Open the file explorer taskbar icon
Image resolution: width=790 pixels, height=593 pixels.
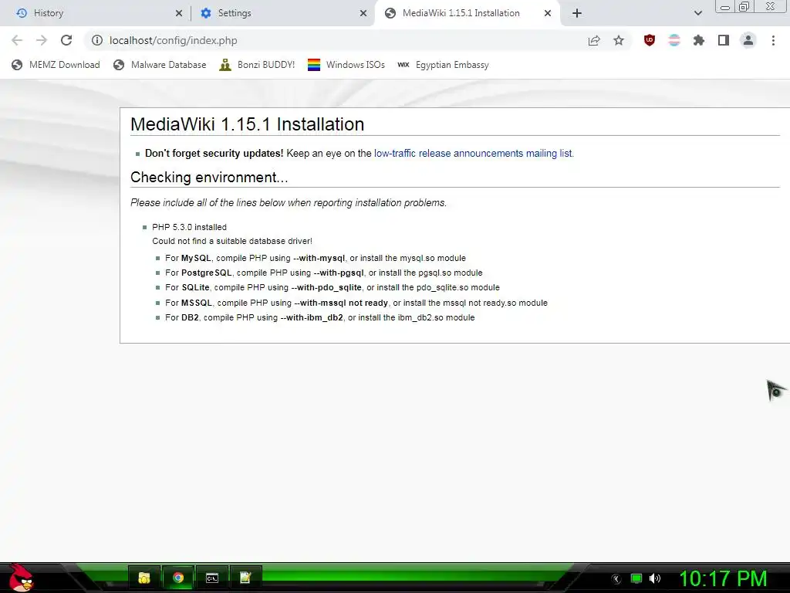pos(144,578)
